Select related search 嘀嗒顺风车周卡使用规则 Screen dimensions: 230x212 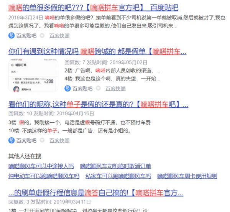(187, 176)
